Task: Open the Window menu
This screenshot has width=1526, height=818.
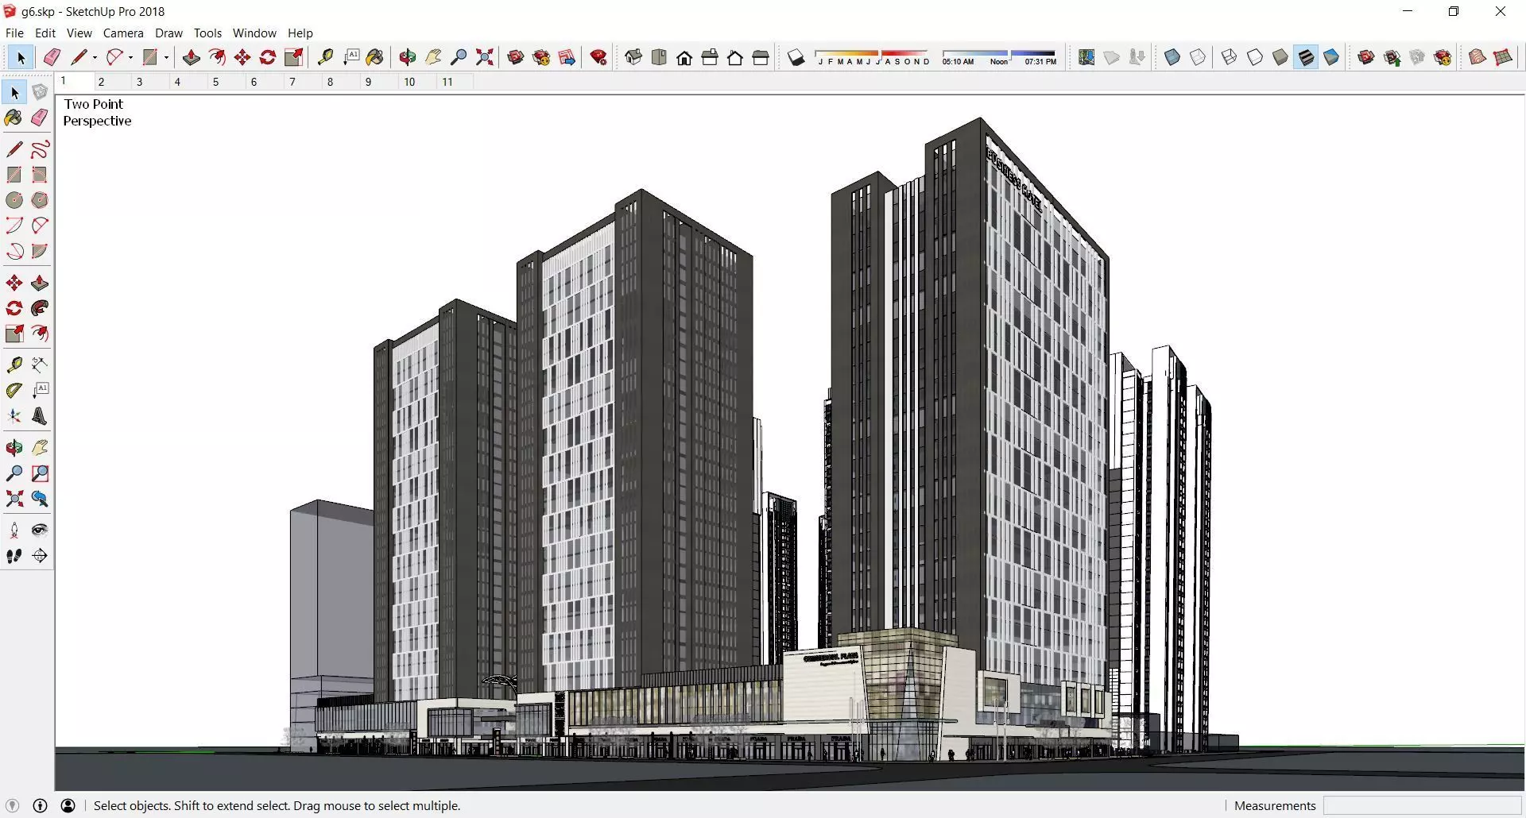Action: [254, 33]
